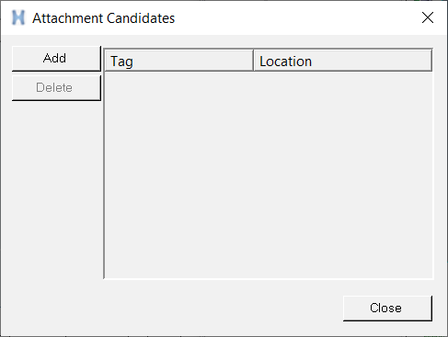Click the blank panel area below the Delete button
The image size is (448, 337).
pos(56,190)
